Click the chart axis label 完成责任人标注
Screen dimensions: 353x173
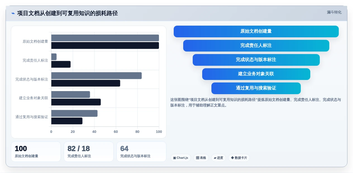[35, 60]
